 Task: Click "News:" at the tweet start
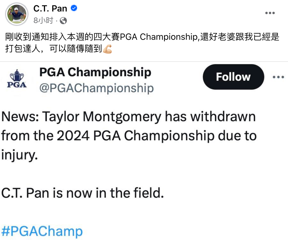[20, 117]
